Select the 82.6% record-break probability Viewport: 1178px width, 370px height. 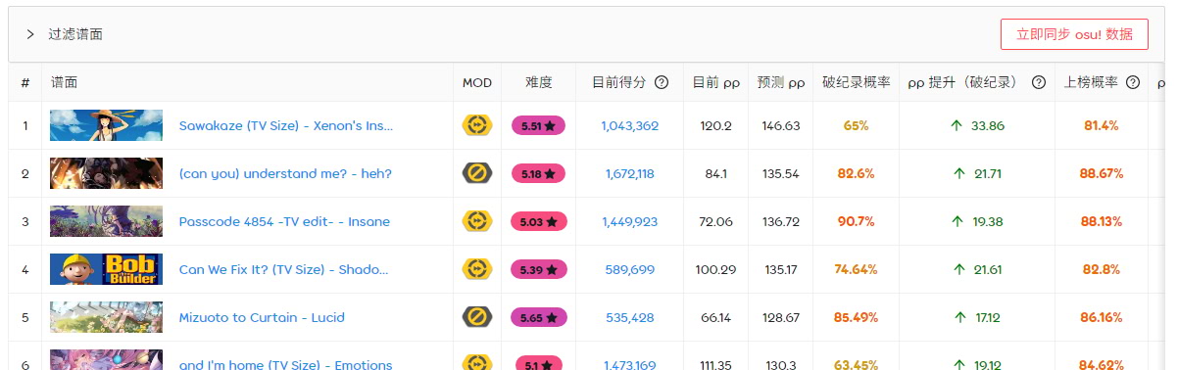pos(856,173)
